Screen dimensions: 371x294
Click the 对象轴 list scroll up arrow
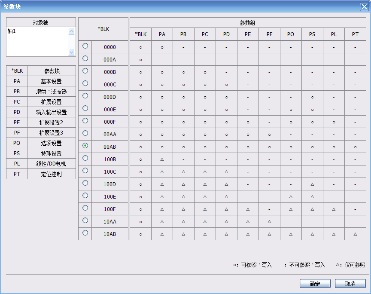coord(72,31)
